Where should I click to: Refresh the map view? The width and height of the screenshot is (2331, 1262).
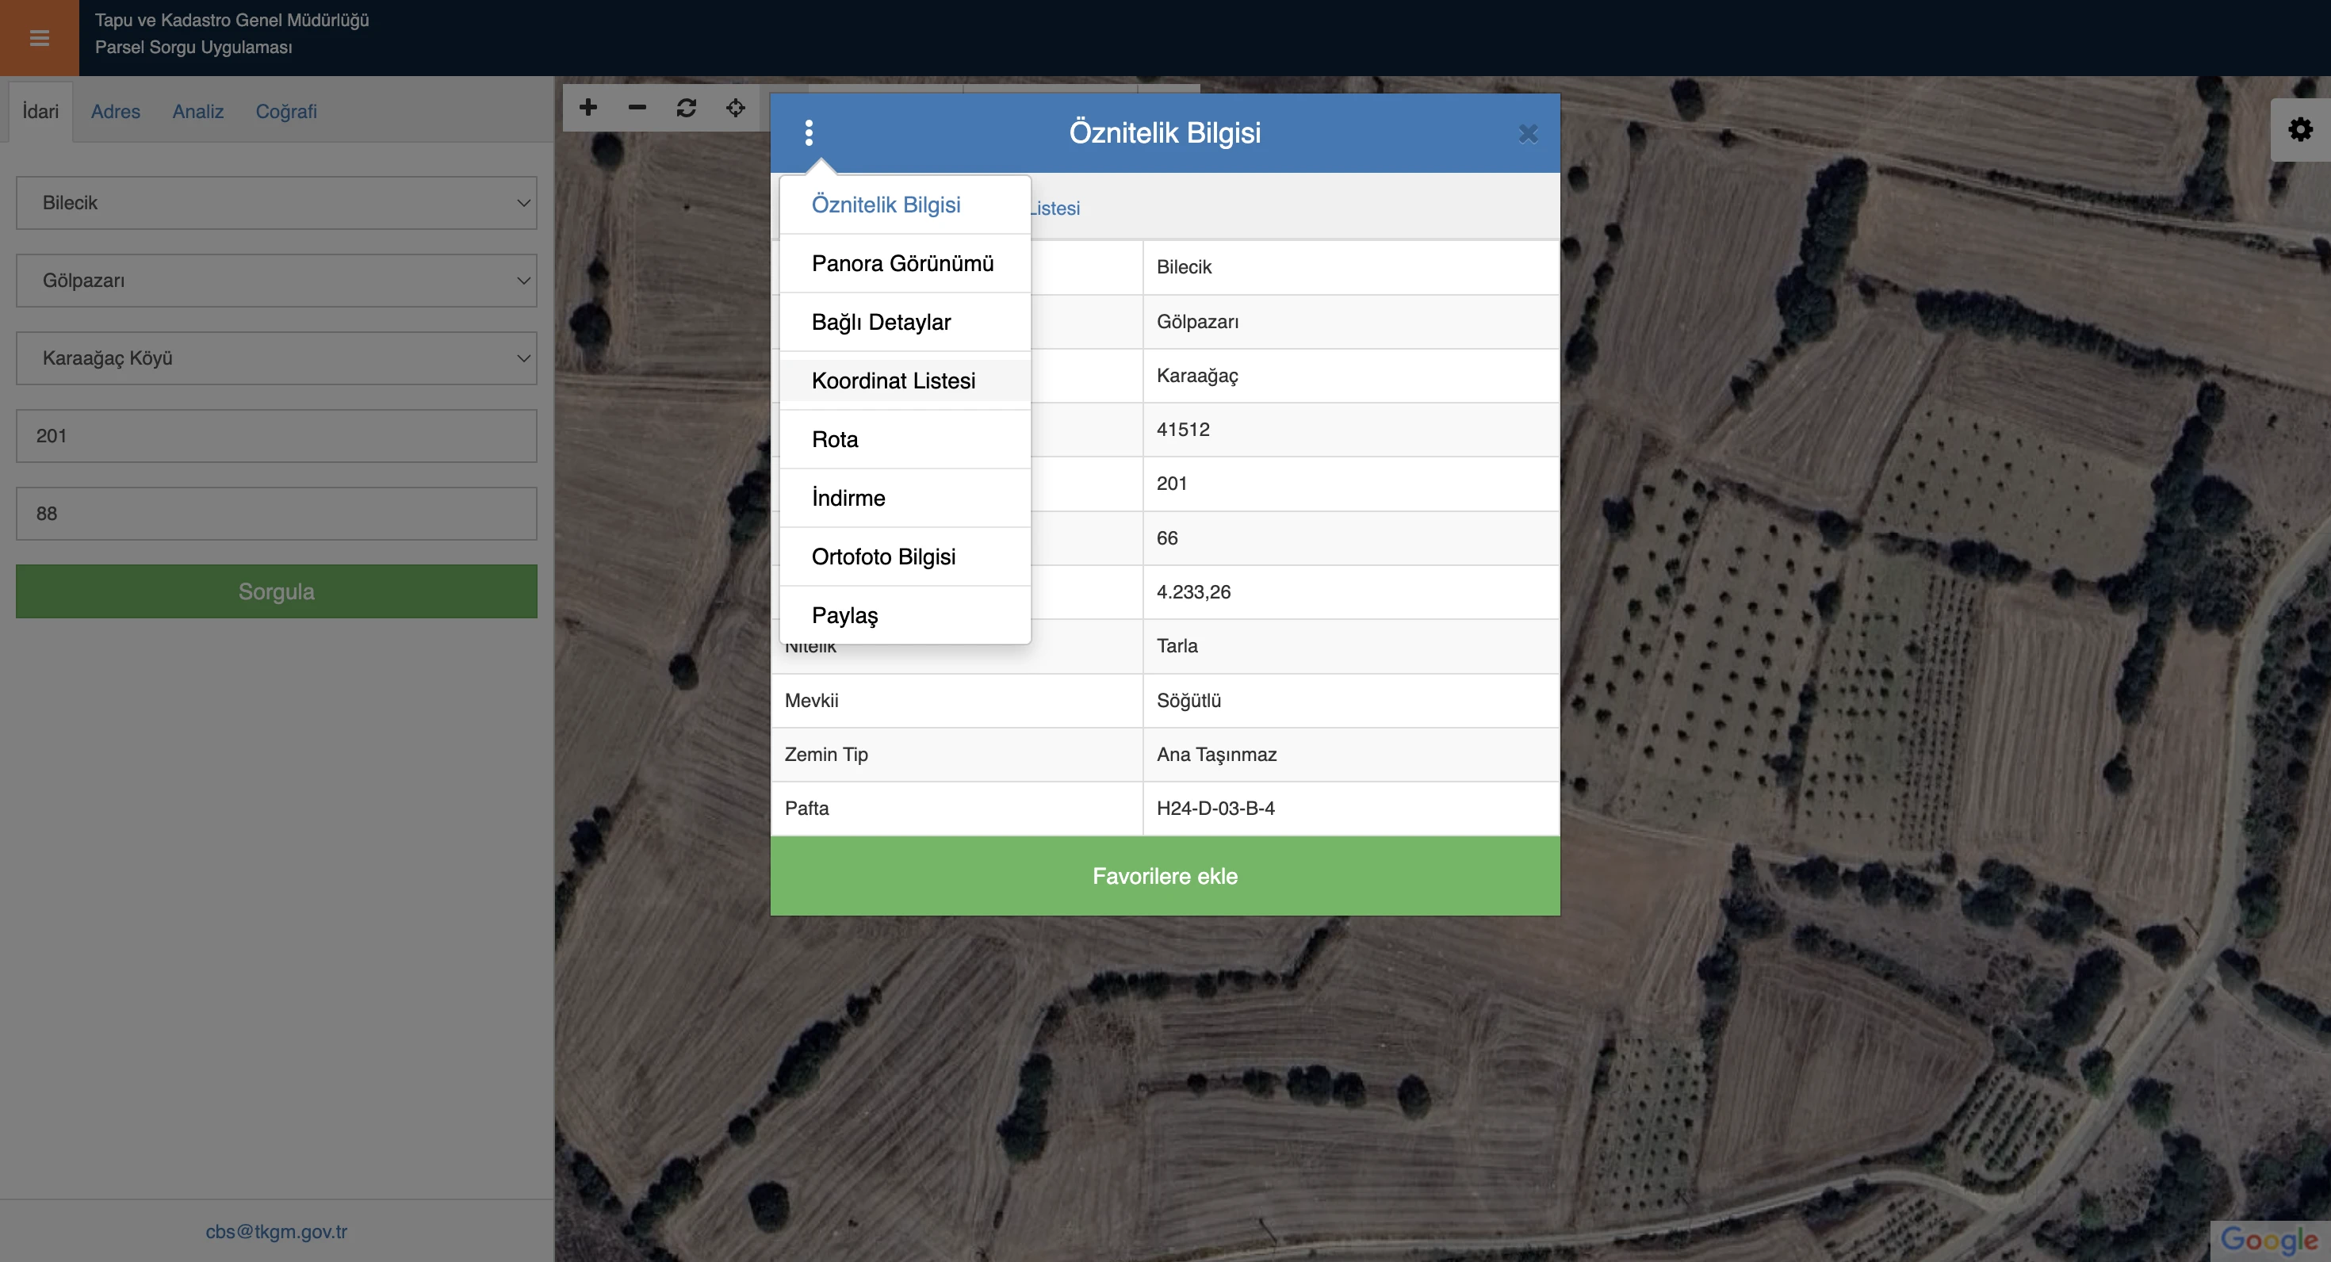pyautogui.click(x=687, y=108)
